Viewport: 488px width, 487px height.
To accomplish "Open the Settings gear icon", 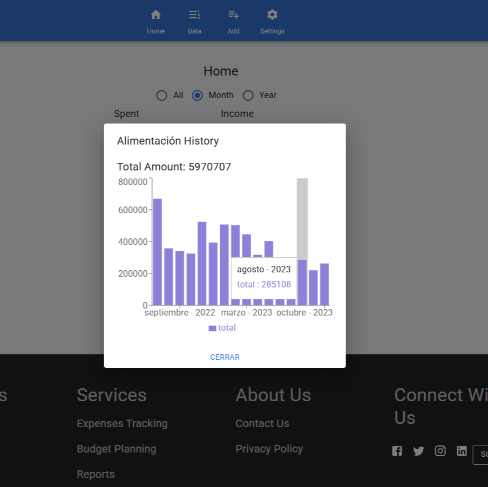I will coord(272,15).
